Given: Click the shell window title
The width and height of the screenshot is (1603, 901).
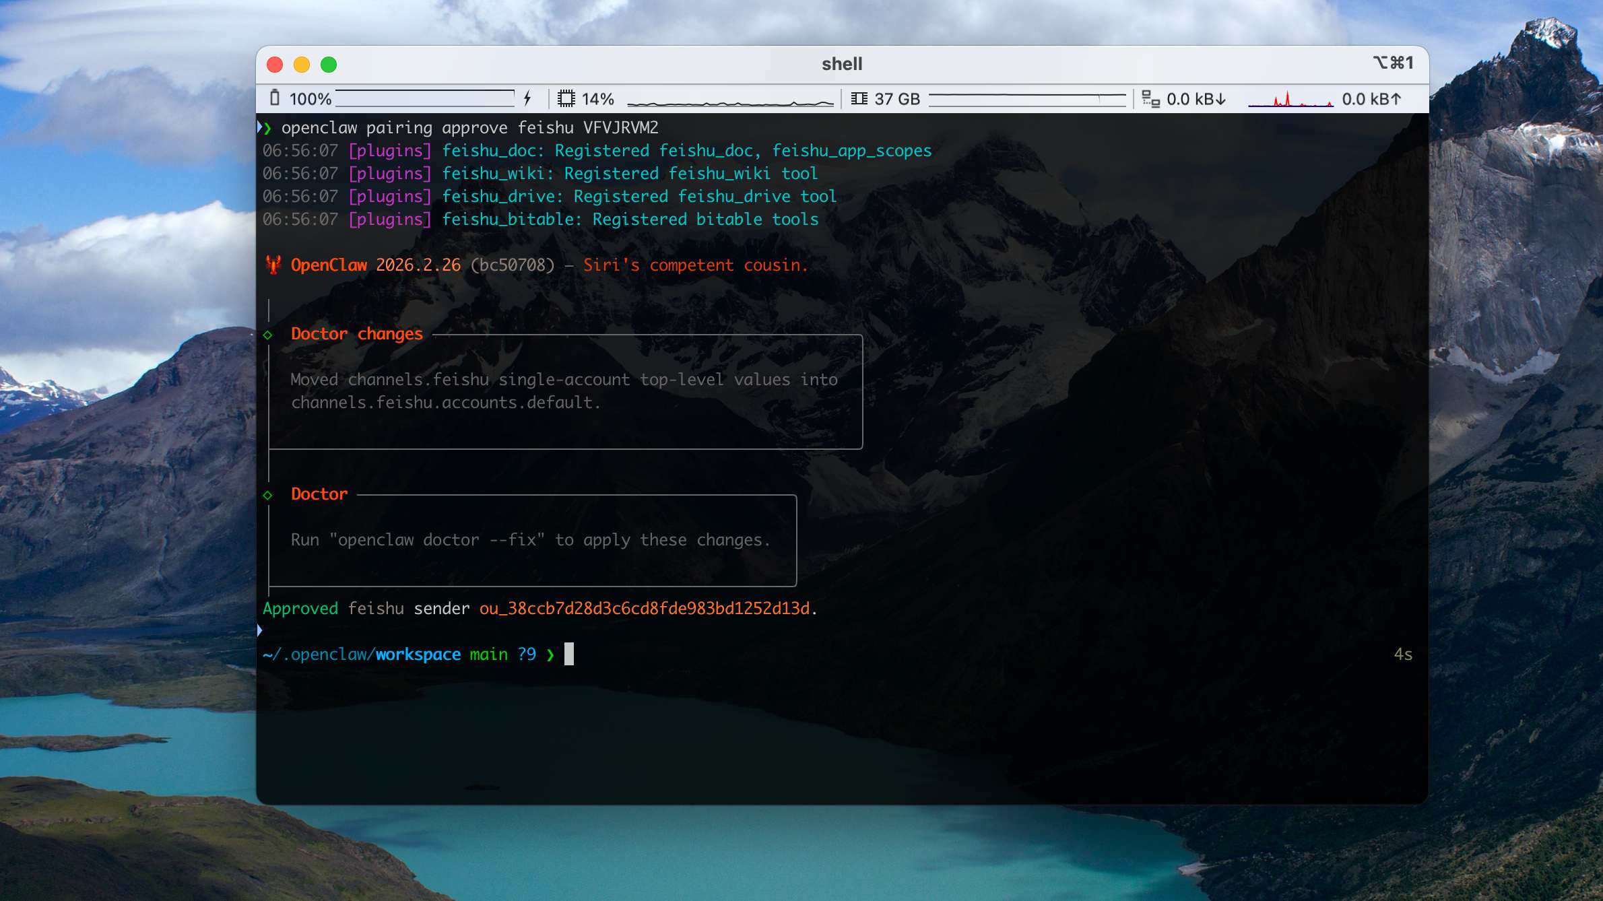Looking at the screenshot, I should click(841, 64).
